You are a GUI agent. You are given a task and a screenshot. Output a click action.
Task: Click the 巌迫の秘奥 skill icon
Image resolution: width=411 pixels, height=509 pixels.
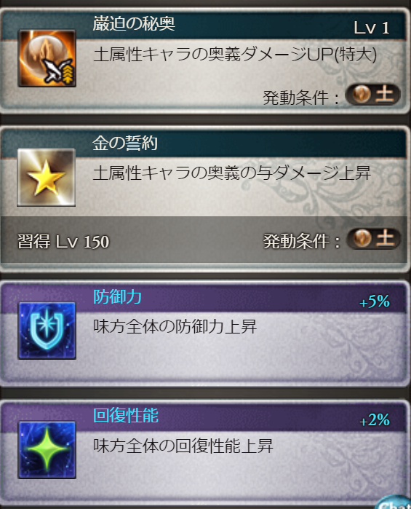point(47,58)
